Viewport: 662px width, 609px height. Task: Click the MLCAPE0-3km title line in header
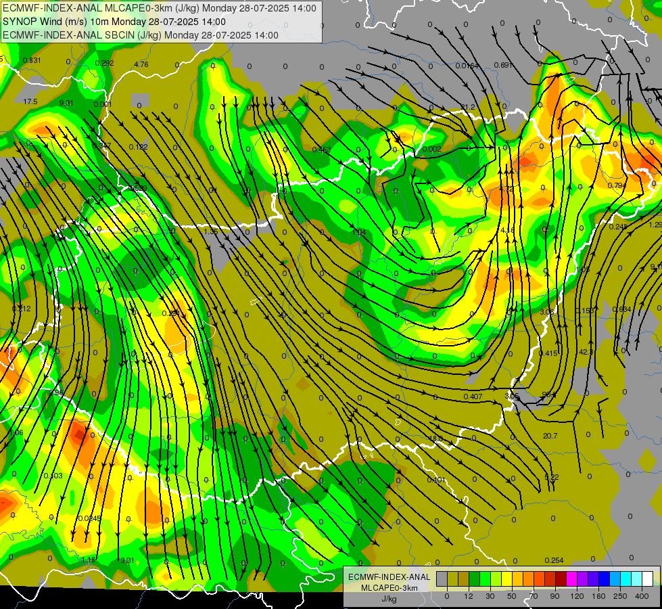[160, 8]
